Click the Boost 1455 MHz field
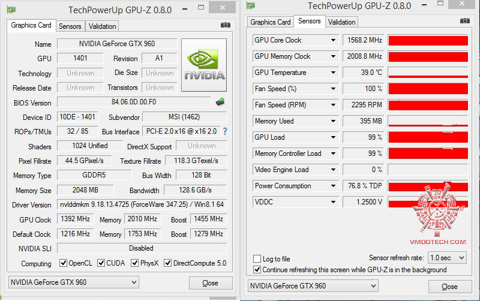This screenshot has height=301, width=480. click(208, 219)
